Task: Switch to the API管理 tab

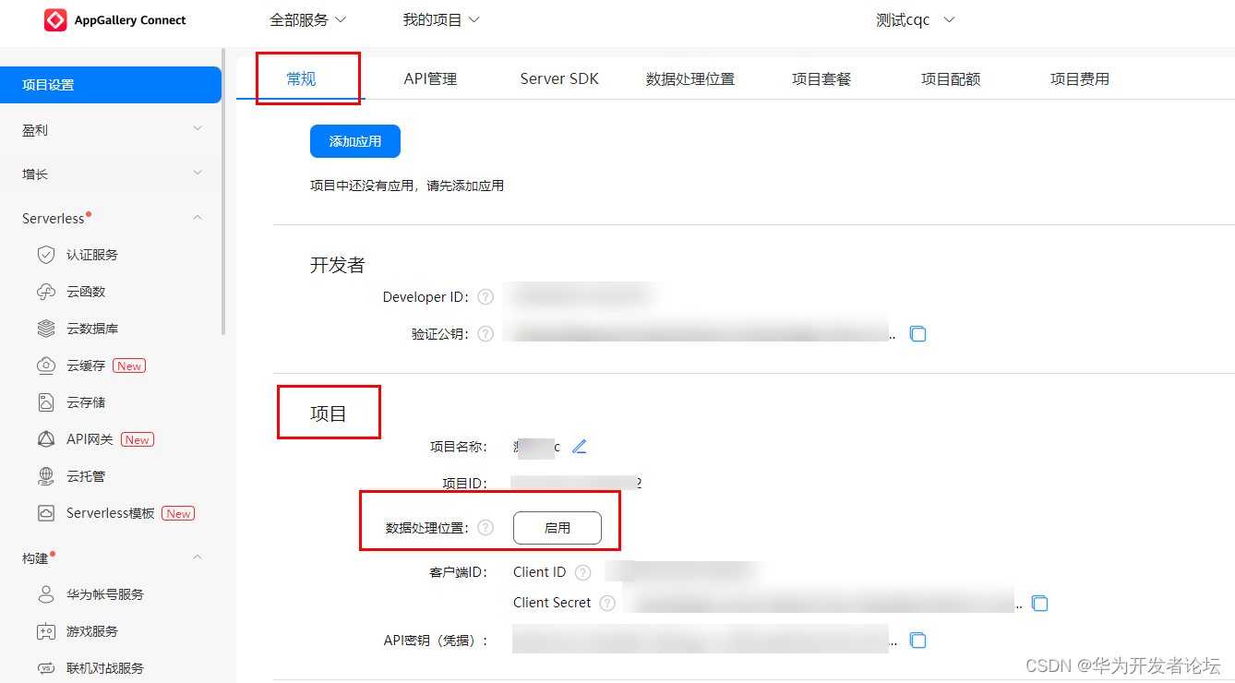Action: click(x=430, y=79)
